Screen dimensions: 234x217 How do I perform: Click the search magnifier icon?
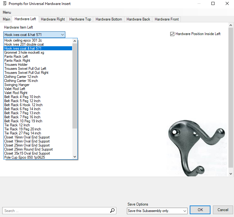tap(112, 211)
